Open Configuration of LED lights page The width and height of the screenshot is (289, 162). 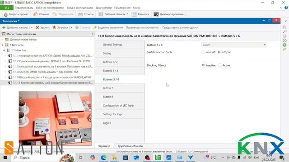pyautogui.click(x=120, y=105)
